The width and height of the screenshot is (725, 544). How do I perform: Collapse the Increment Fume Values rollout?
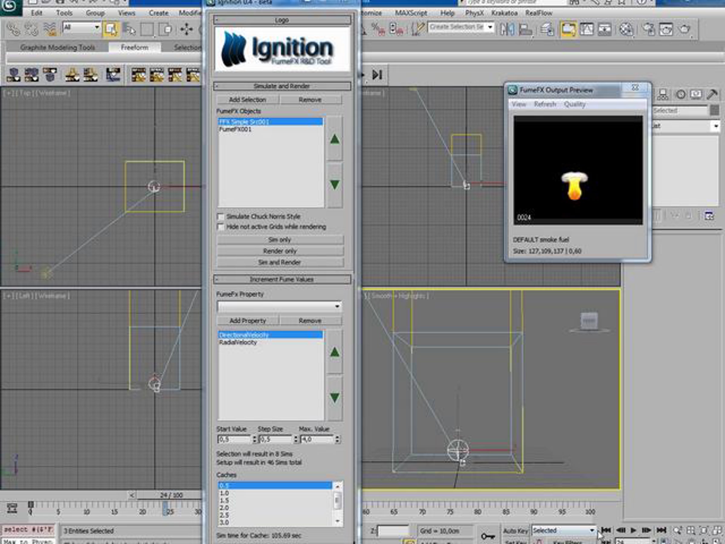click(x=282, y=279)
